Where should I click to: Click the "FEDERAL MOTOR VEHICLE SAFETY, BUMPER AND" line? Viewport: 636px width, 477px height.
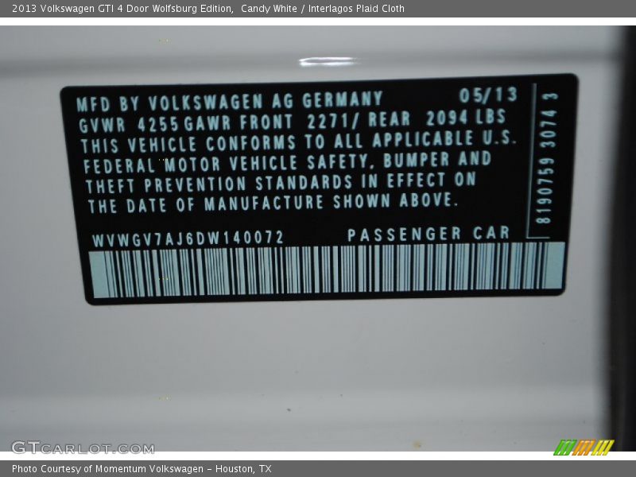(287, 163)
